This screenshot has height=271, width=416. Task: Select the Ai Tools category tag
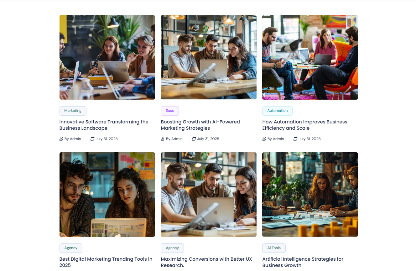(x=274, y=248)
